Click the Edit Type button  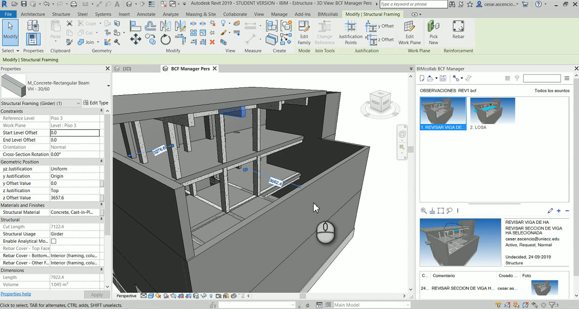(96, 103)
